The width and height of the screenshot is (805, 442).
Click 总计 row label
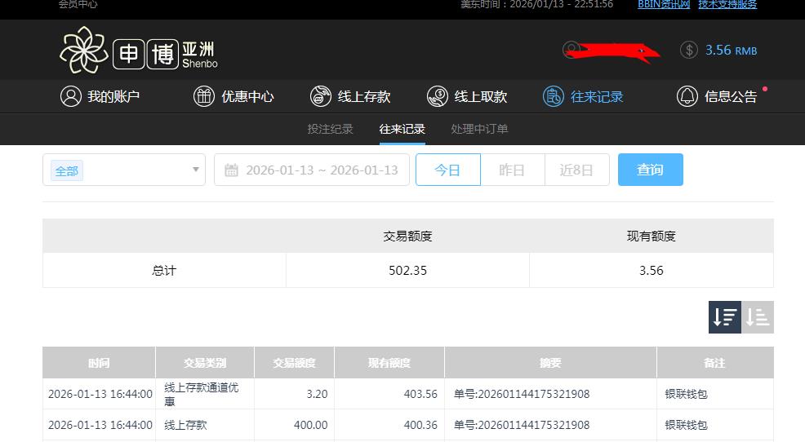coord(164,270)
